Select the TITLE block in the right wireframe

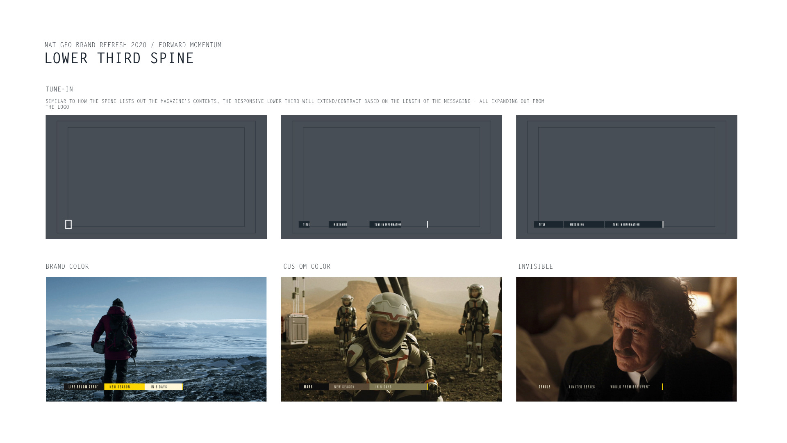click(x=548, y=224)
